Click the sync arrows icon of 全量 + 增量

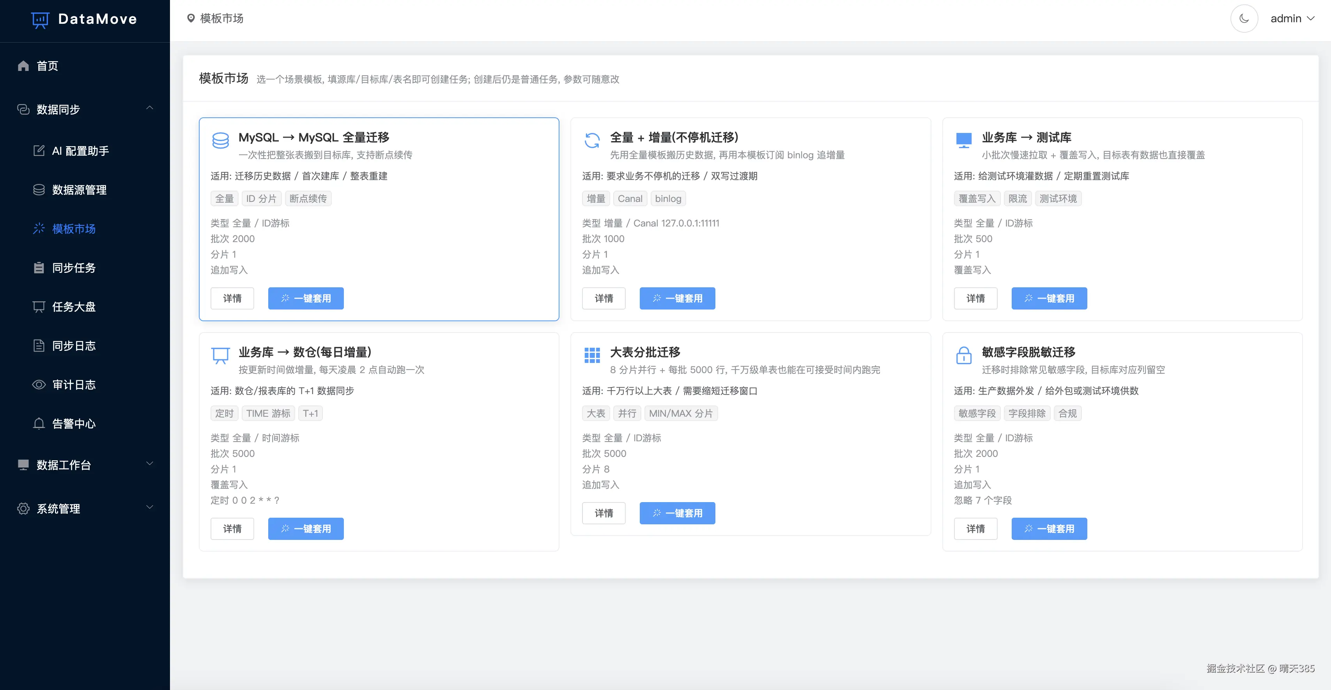click(592, 140)
